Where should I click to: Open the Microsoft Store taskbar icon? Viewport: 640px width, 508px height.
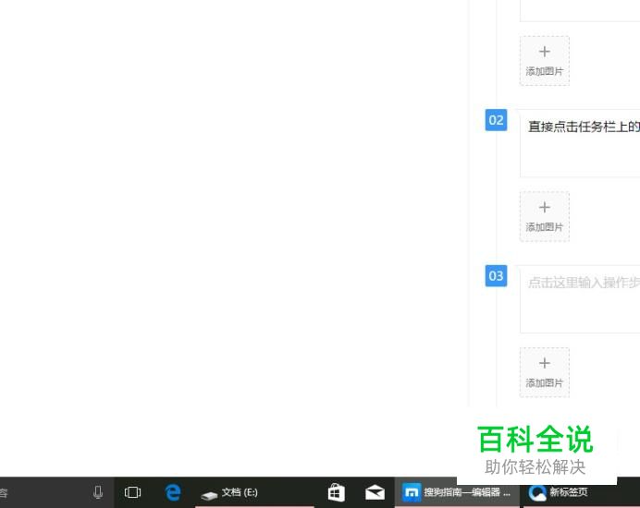337,492
